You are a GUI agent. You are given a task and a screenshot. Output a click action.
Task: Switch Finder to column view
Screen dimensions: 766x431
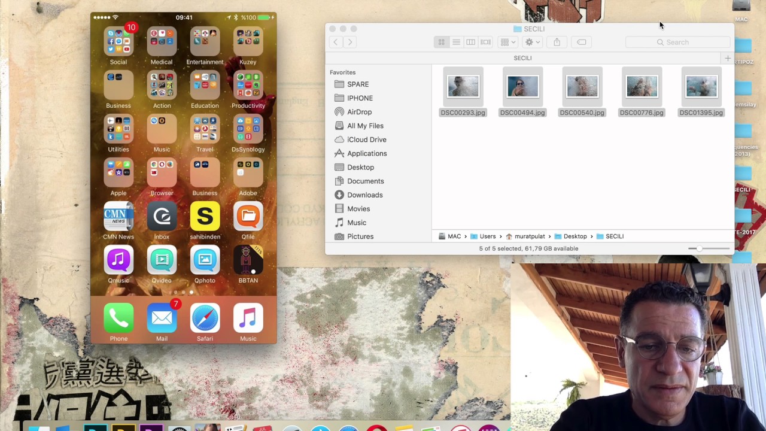471,42
